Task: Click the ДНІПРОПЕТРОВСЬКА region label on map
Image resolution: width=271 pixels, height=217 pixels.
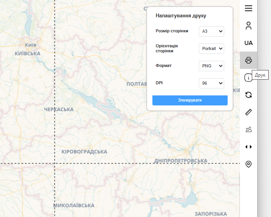Action: click(180, 160)
